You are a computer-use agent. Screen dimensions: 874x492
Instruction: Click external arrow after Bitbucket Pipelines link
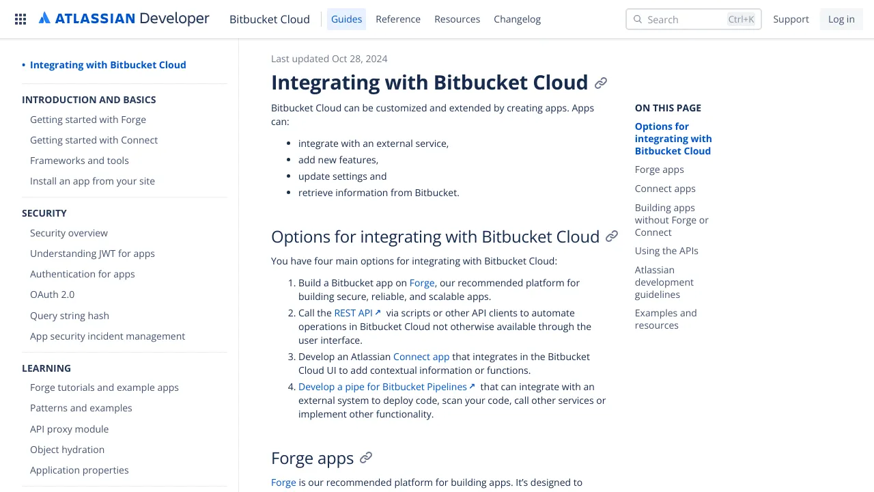472,387
